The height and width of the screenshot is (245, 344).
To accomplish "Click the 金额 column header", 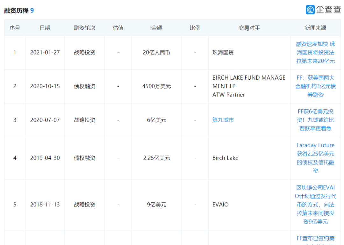I will click(156, 28).
